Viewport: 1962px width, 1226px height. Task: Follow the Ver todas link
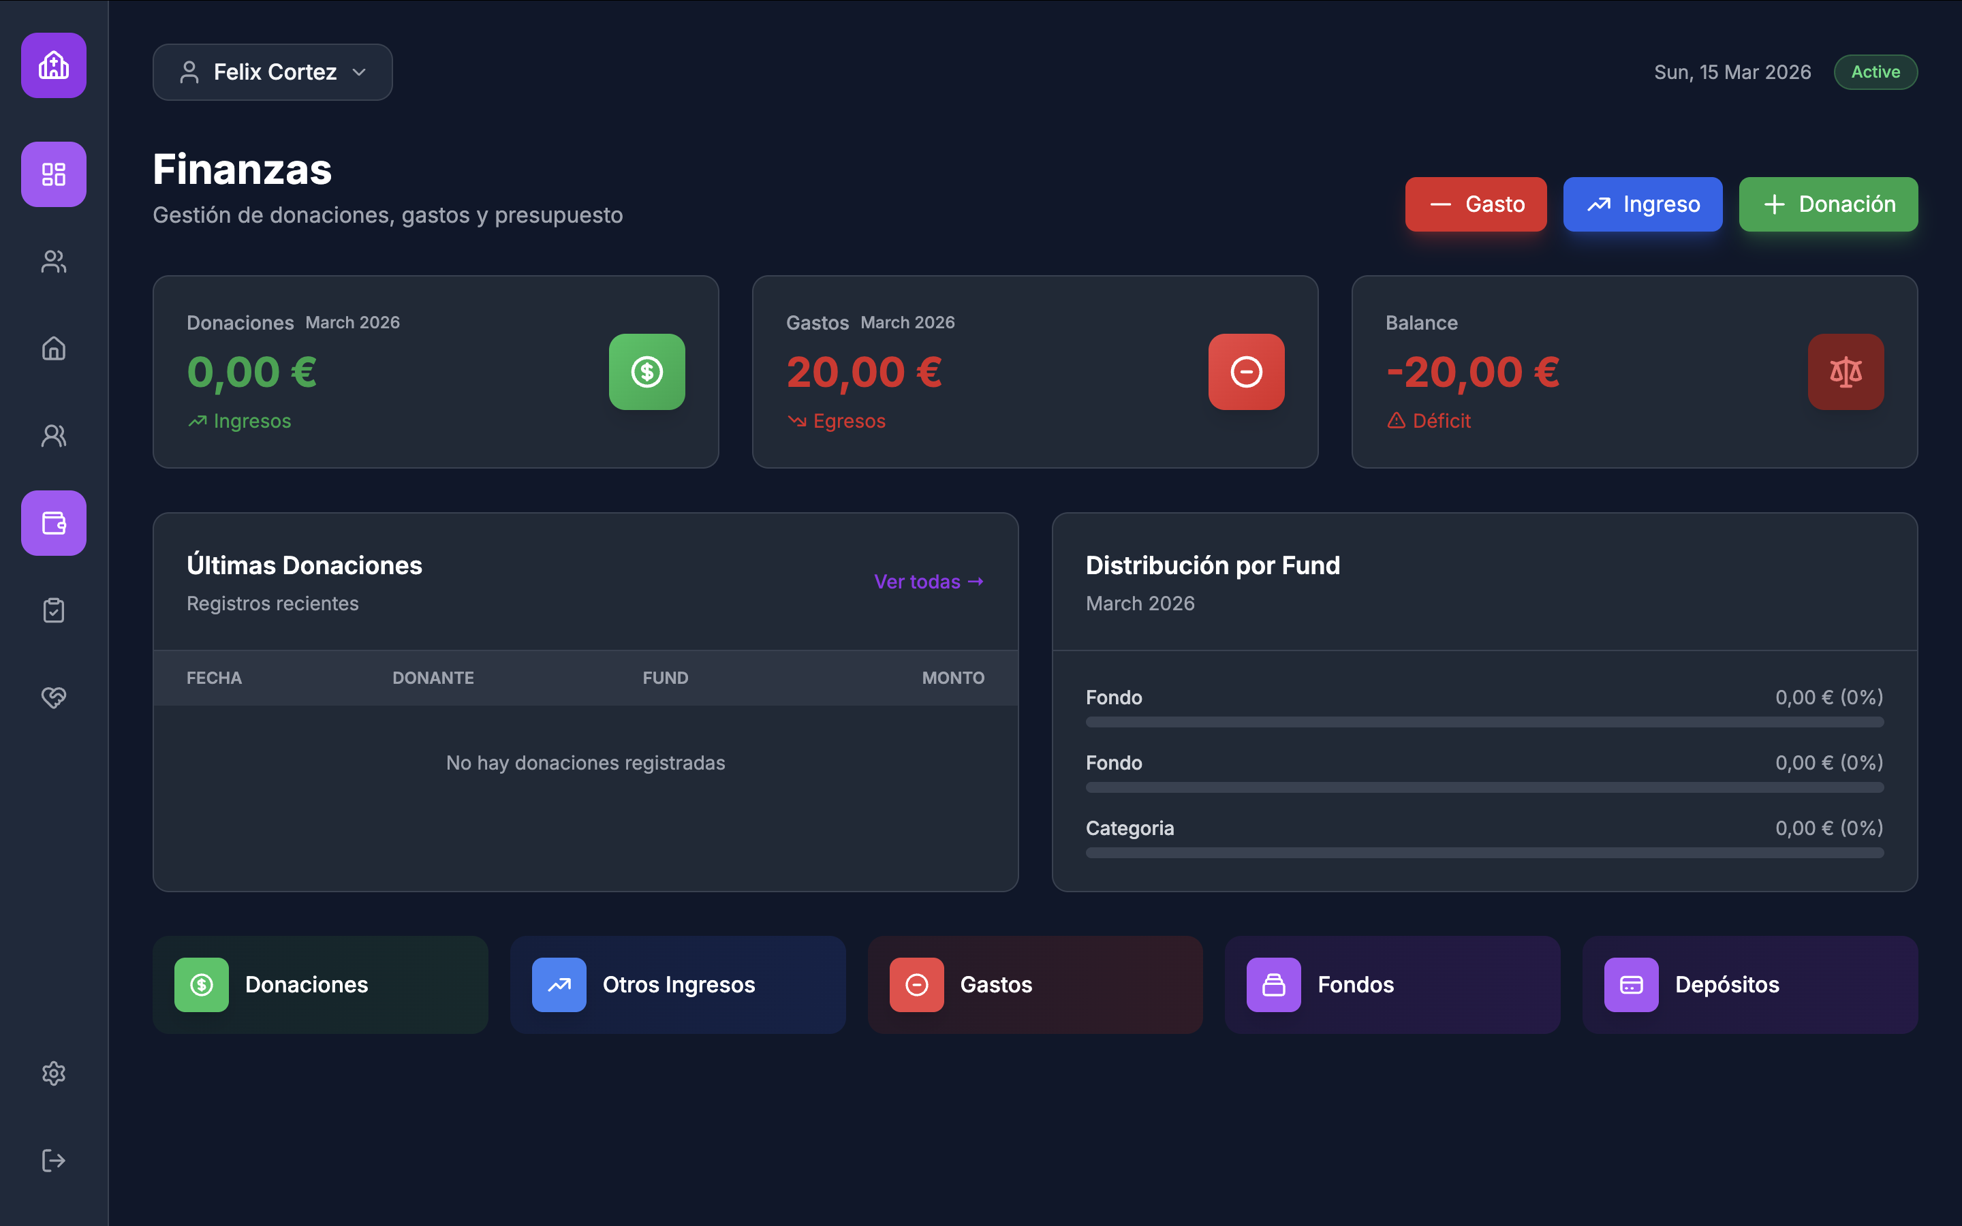[929, 582]
